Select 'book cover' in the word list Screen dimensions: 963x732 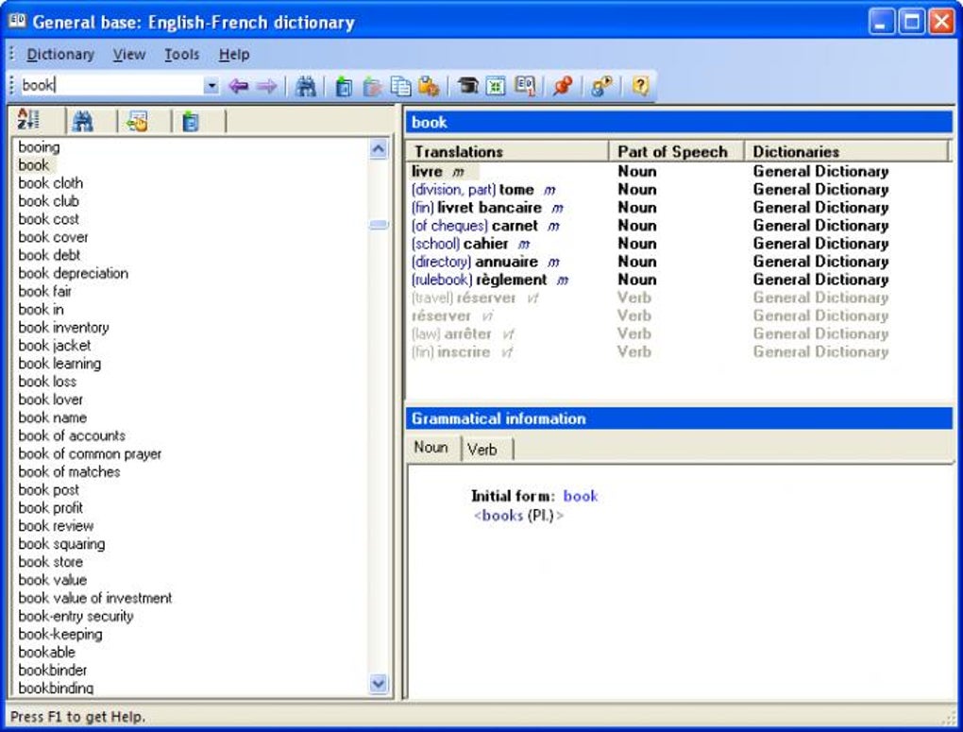pyautogui.click(x=54, y=237)
